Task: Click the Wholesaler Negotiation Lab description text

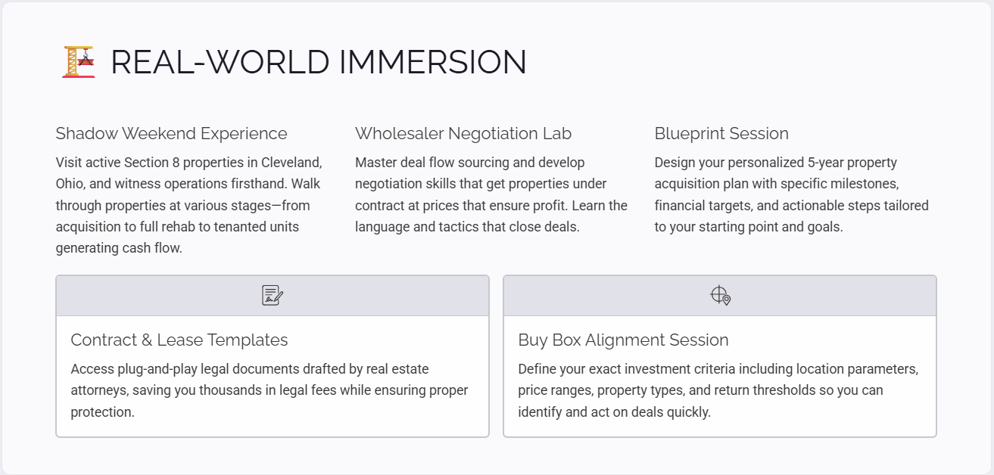Action: tap(491, 194)
